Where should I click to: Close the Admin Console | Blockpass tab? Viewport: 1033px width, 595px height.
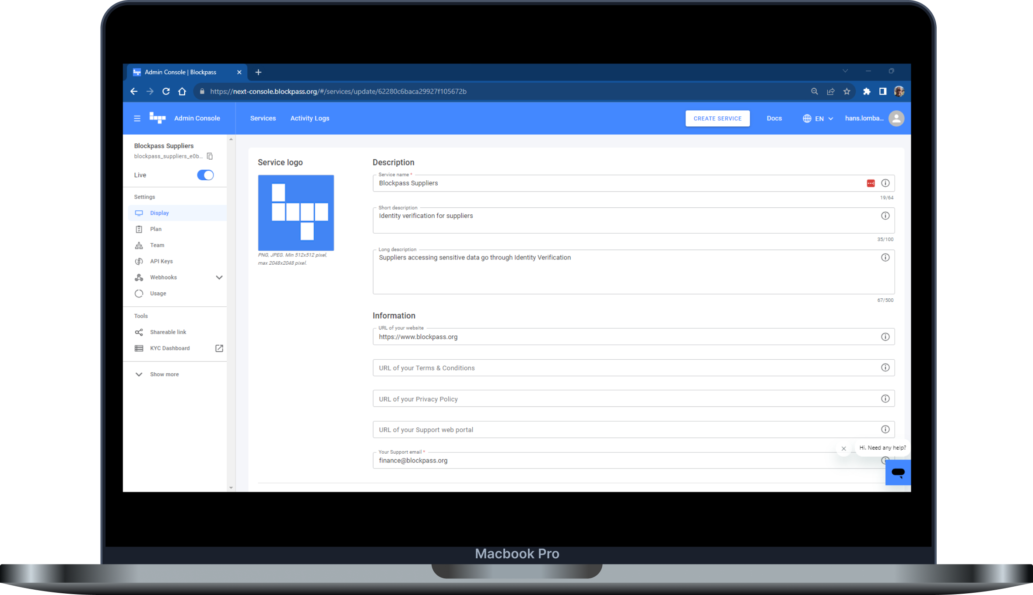tap(239, 72)
